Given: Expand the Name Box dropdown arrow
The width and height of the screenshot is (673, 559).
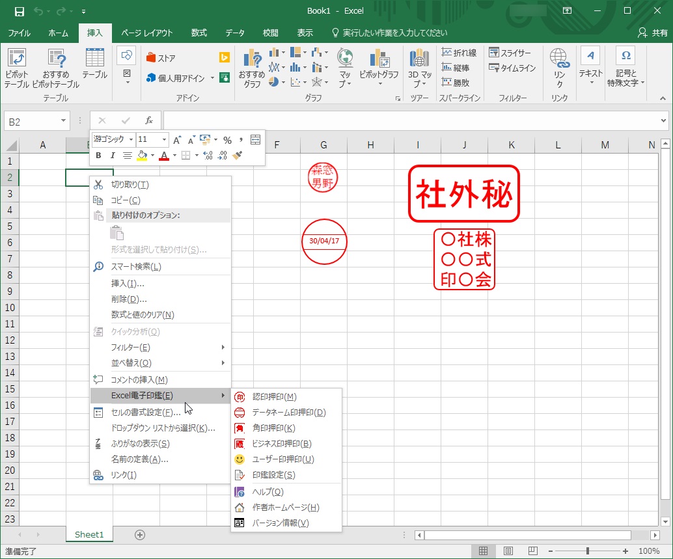Looking at the screenshot, I should (63, 121).
